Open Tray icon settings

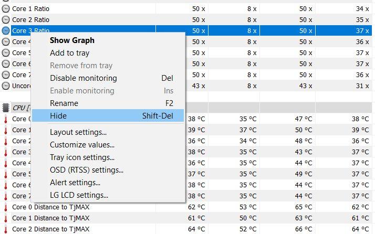82,157
